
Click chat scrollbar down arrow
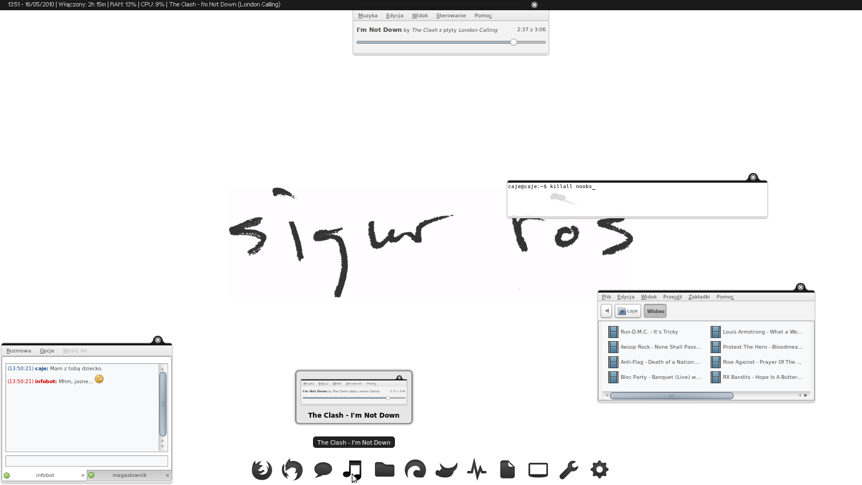click(163, 447)
